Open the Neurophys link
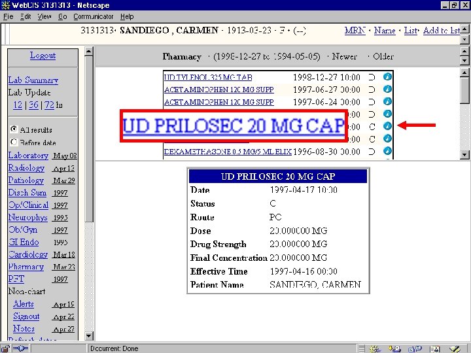The height and width of the screenshot is (353, 471). pyautogui.click(x=28, y=217)
